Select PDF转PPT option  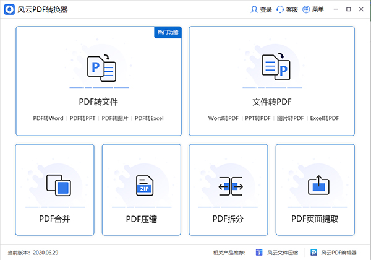coord(83,118)
